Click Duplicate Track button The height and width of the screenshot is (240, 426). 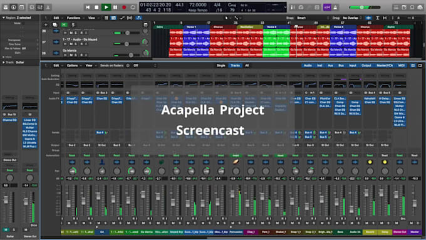coord(55,24)
